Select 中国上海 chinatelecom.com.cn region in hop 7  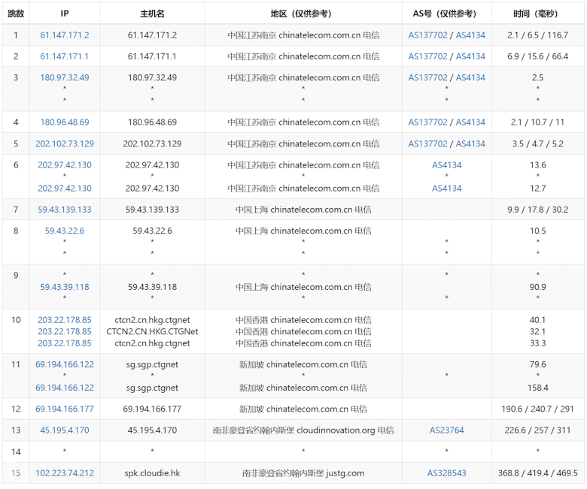[x=303, y=210]
